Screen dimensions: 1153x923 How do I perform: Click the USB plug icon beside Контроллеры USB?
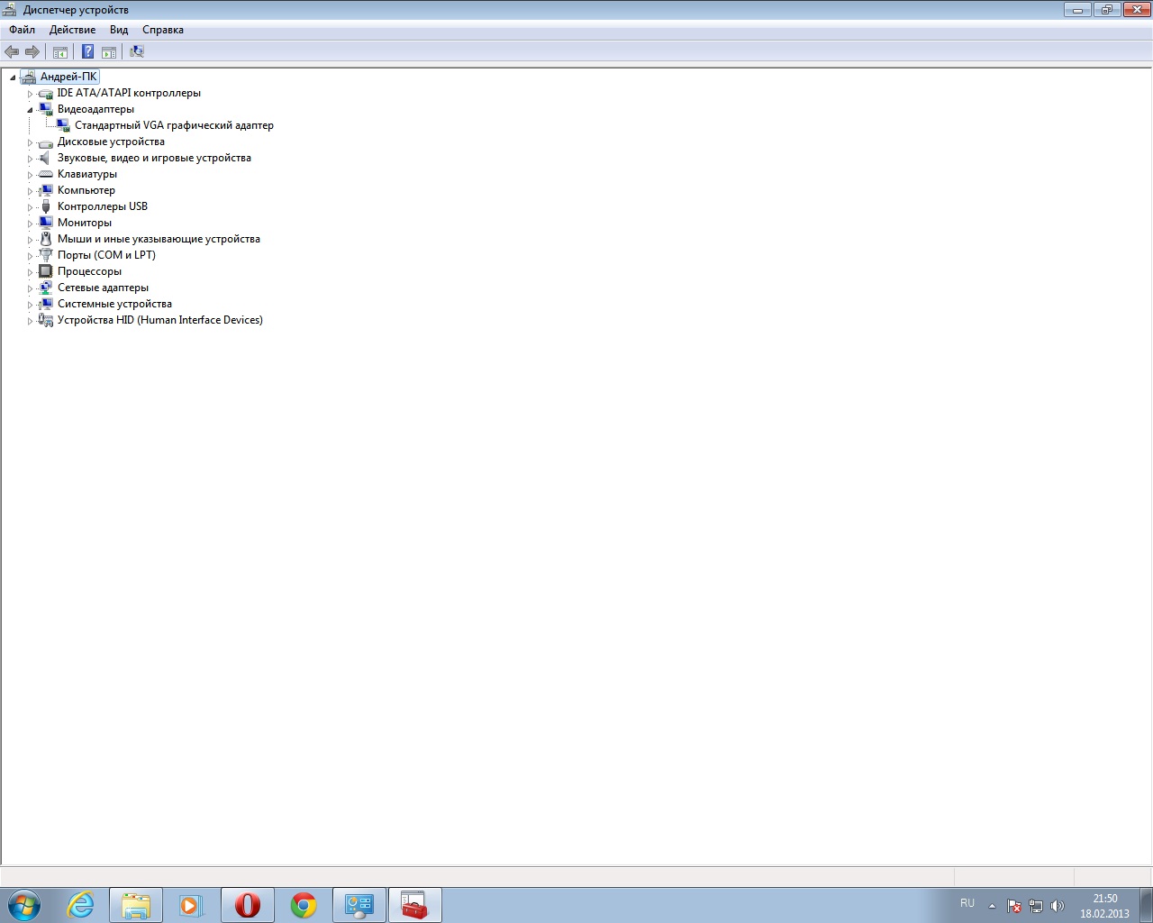coord(46,206)
